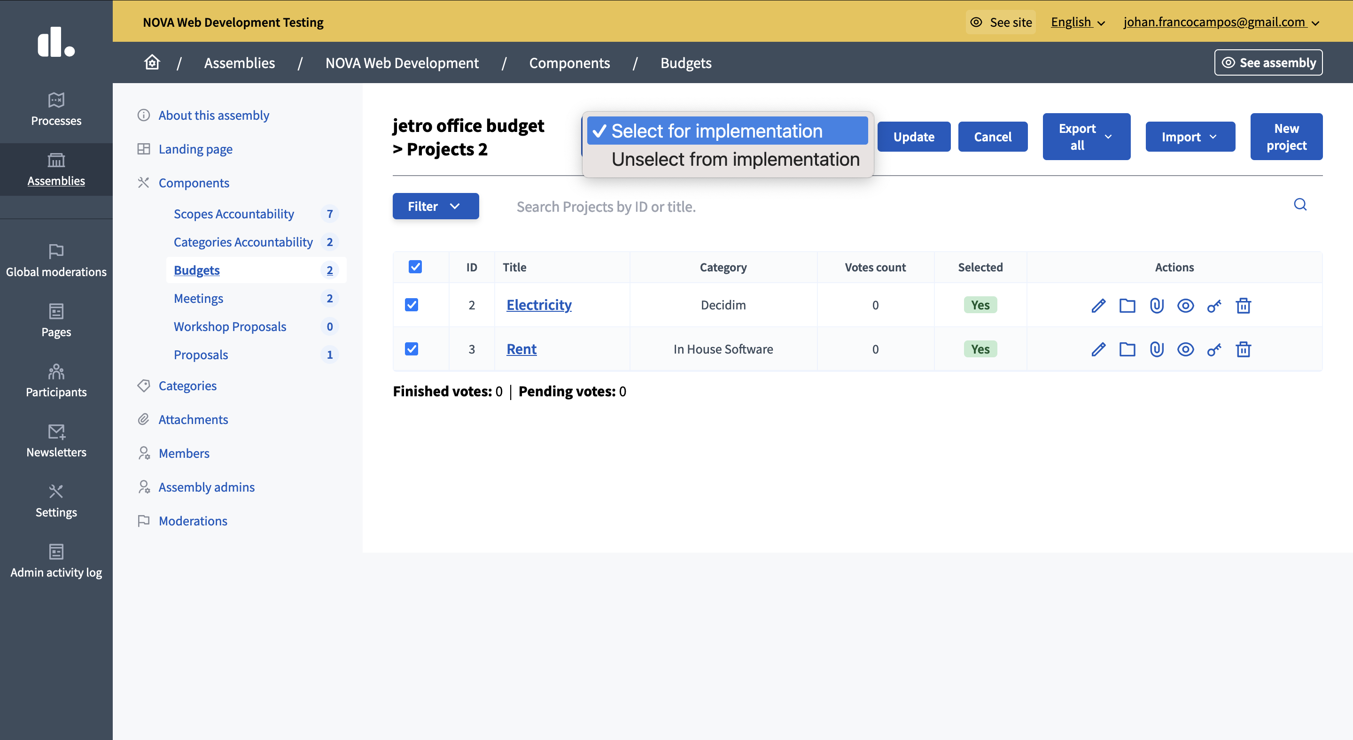Open the permissions key icon for Electricity
This screenshot has width=1353, height=740.
(1214, 306)
